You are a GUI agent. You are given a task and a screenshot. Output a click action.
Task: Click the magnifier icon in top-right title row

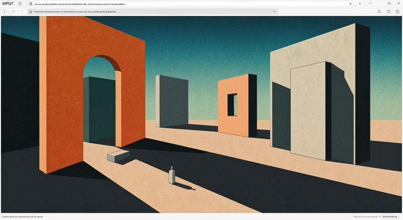[389, 3]
